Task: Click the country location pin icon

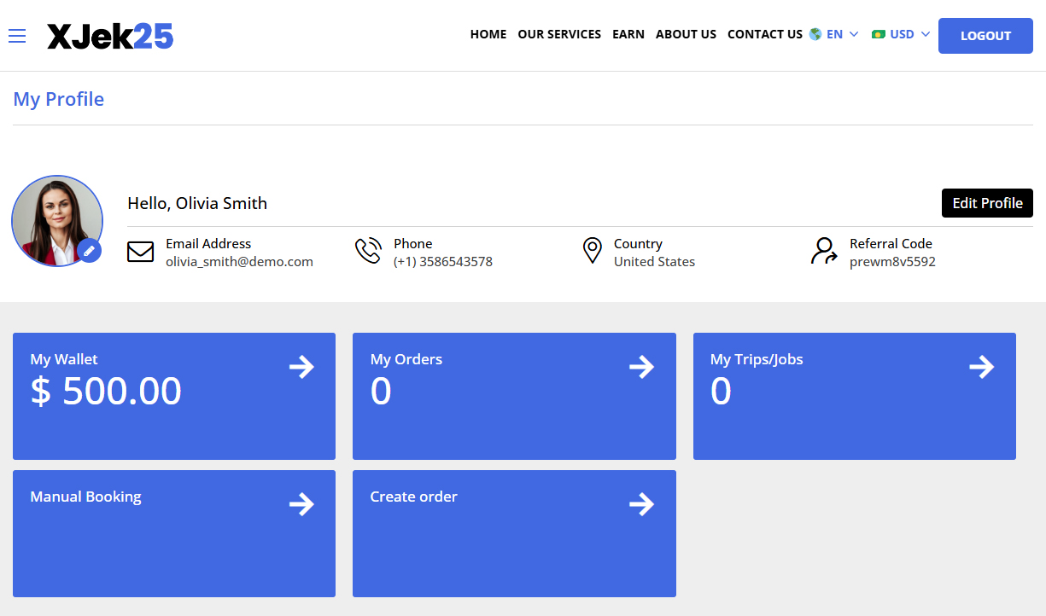Action: (592, 252)
